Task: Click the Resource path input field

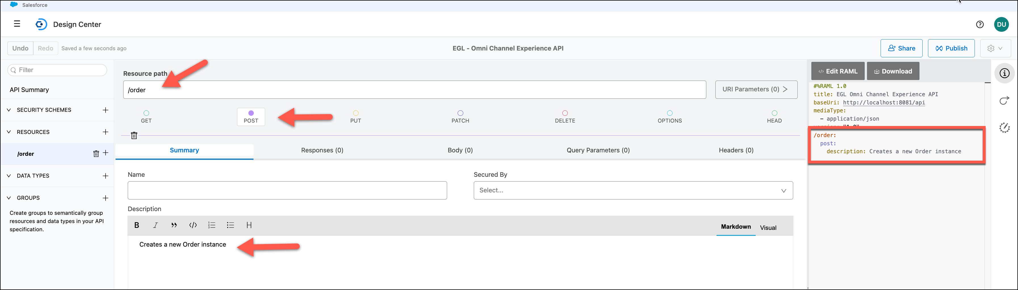Action: (414, 90)
